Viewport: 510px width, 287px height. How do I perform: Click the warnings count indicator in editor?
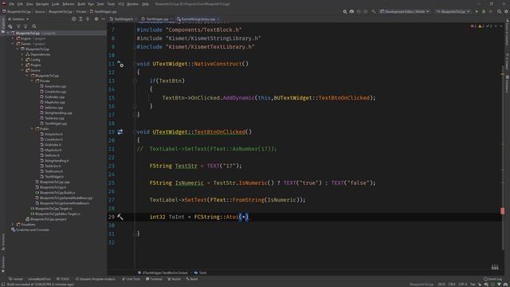tap(481, 26)
